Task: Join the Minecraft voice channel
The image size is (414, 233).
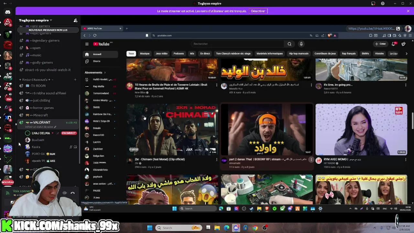Action: [48, 115]
